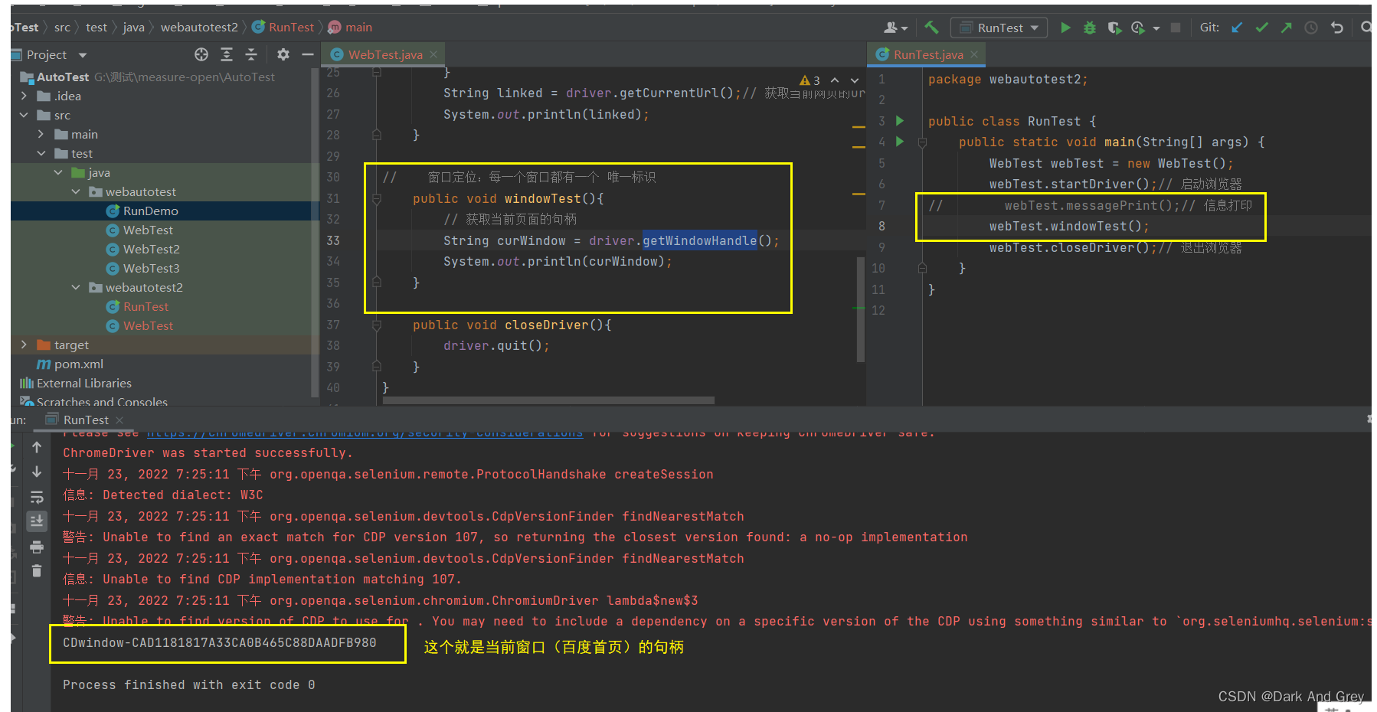Toggle scroll-to-end in the Run console
The image size is (1377, 712).
coord(37,521)
